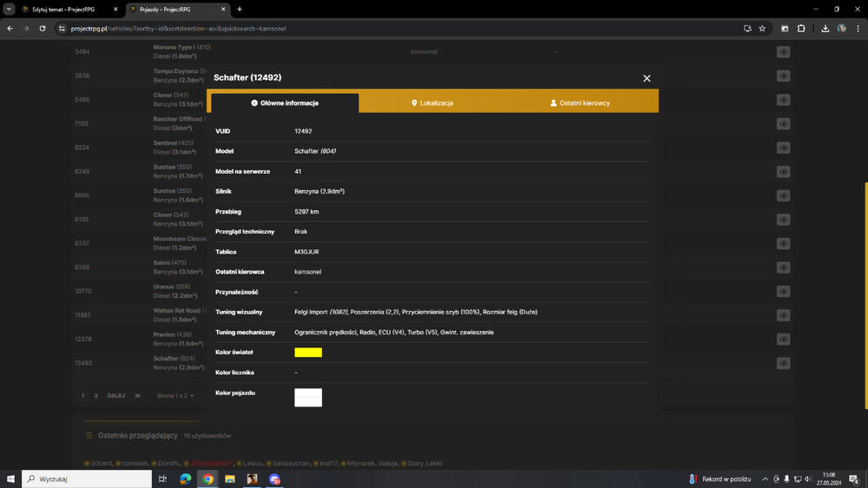Close the Pojazdy browser tab

tap(223, 10)
